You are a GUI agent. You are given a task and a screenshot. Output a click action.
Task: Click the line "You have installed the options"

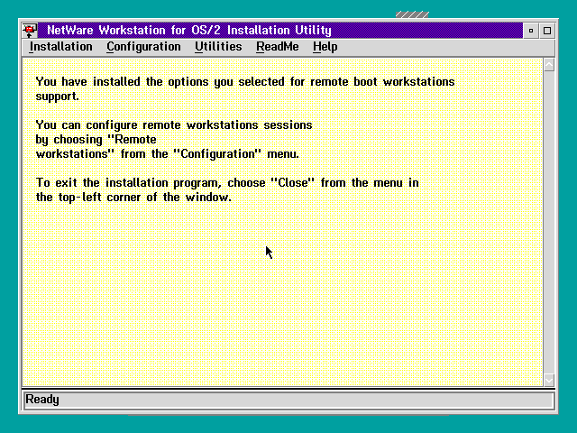(x=245, y=82)
